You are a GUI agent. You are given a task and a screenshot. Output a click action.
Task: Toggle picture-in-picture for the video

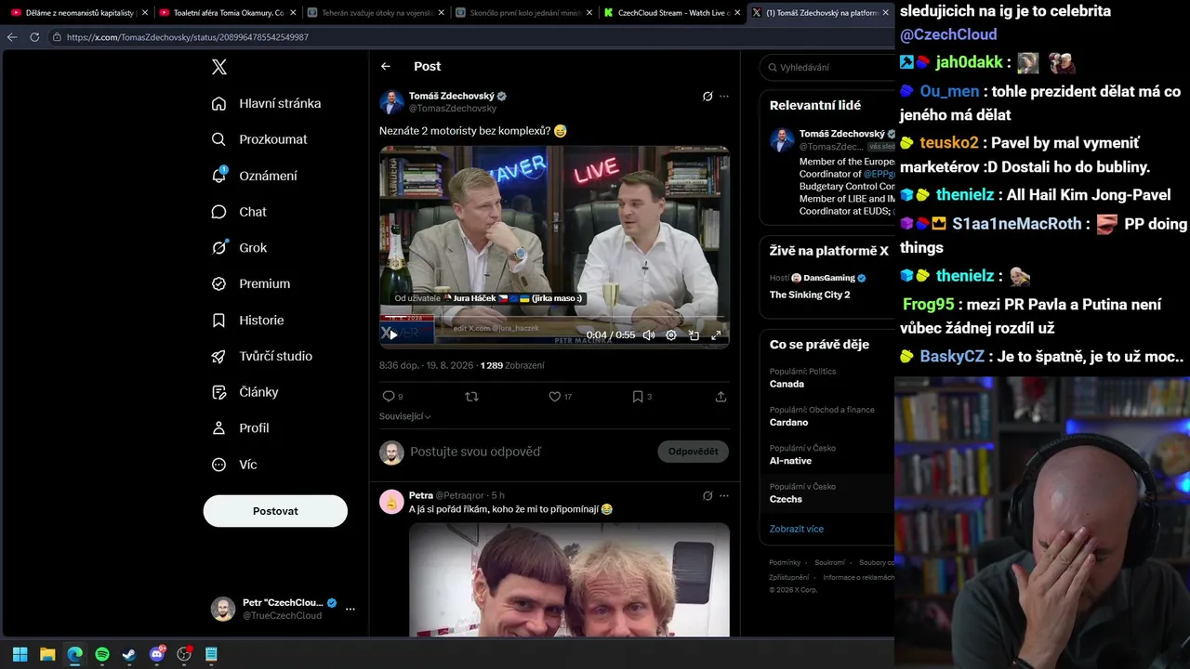click(694, 334)
